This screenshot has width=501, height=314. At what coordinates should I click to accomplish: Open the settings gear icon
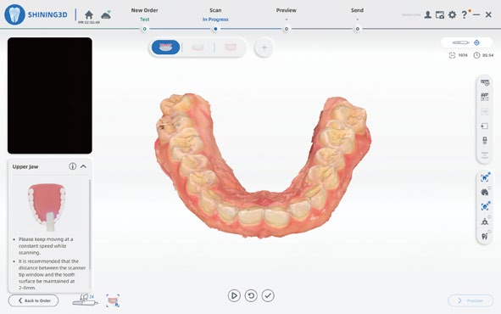pyautogui.click(x=452, y=14)
